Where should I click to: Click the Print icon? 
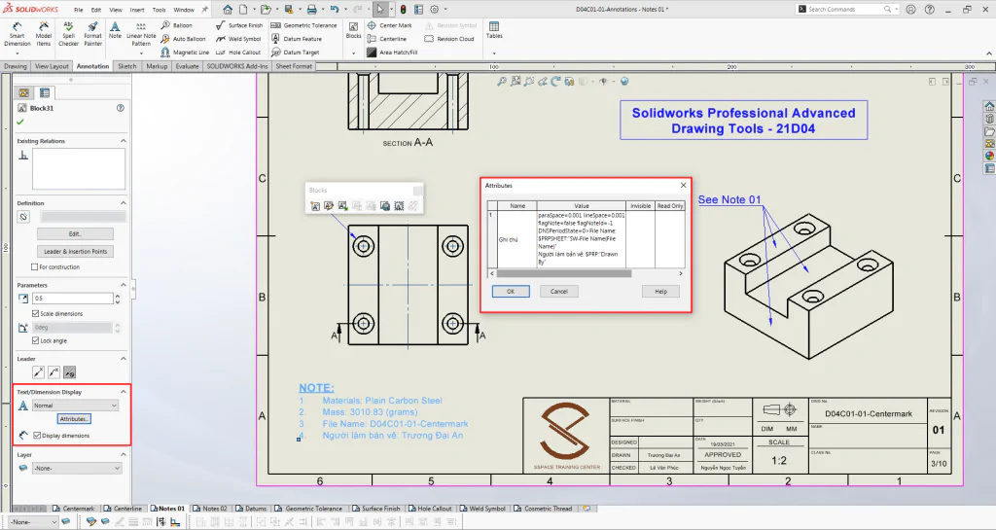[x=312, y=10]
